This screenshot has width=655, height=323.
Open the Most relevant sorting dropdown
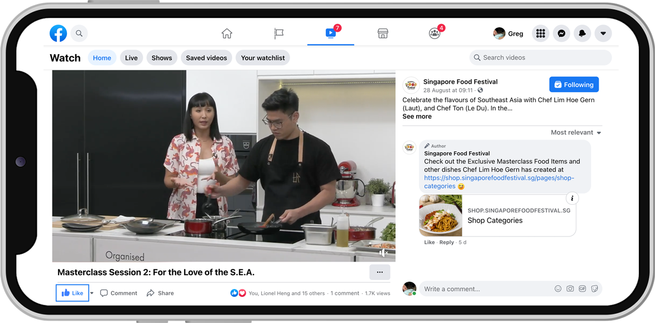576,132
